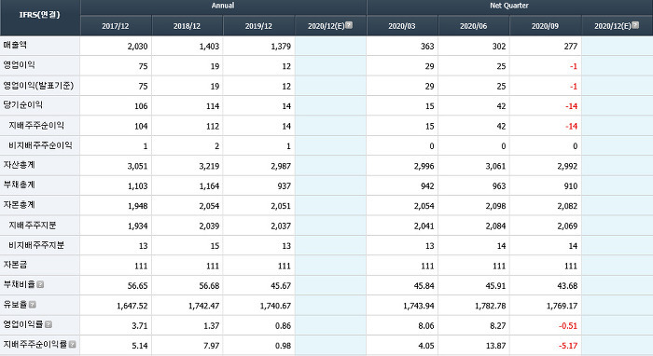
Task: Click the 1,379 revenue value for 2019/12
Action: 281,47
